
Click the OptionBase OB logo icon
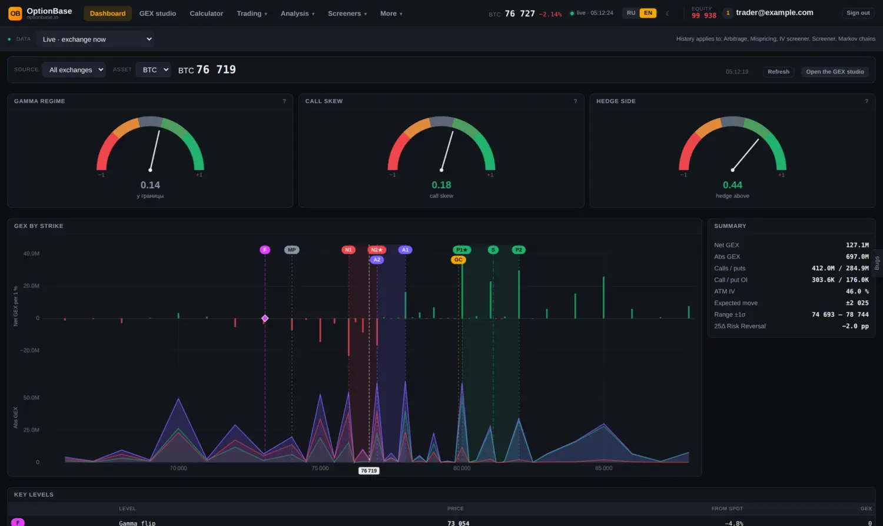click(x=15, y=13)
